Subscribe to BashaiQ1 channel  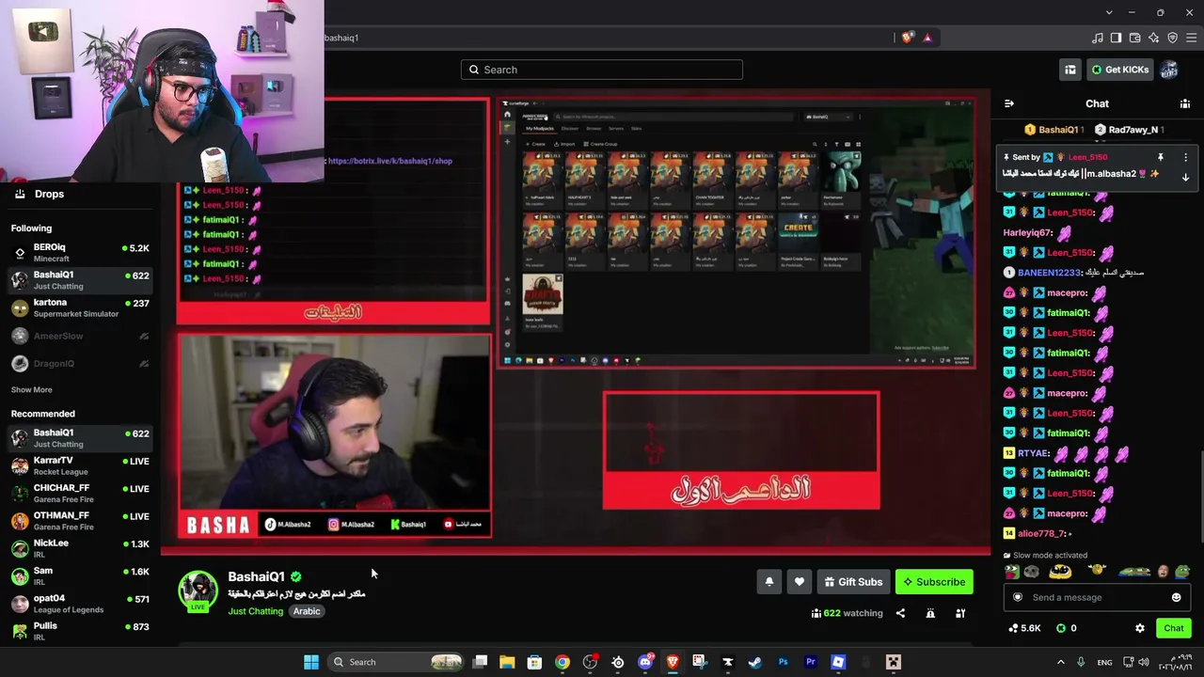pyautogui.click(x=934, y=582)
